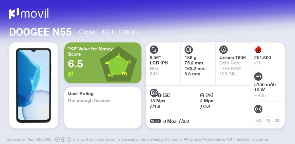The height and width of the screenshot is (144, 295).
Task: Click the Ki score pentagon chart
Action: click(118, 64)
